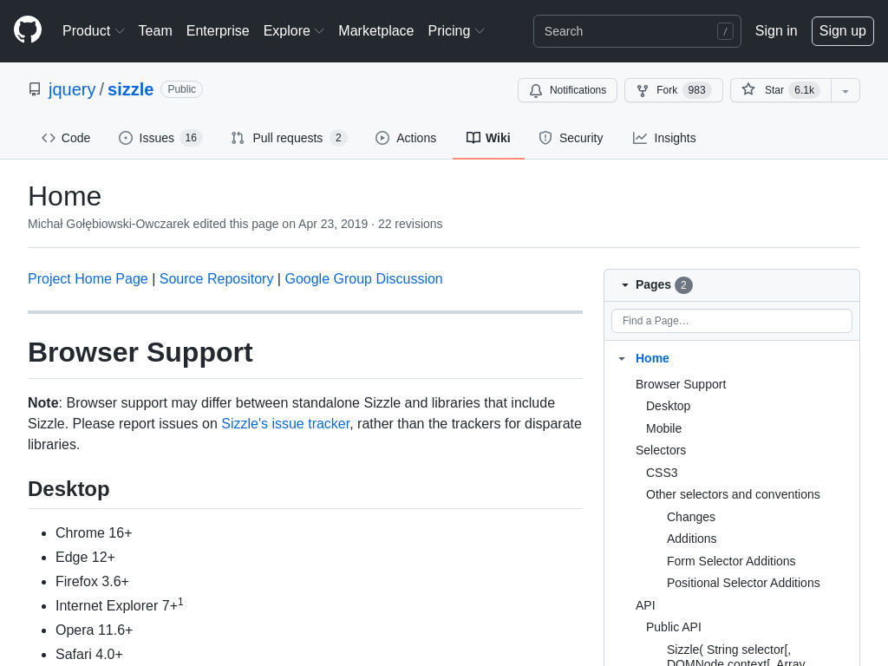Jump to Form Selector Additions
Viewport: 888px width, 666px height.
(731, 561)
